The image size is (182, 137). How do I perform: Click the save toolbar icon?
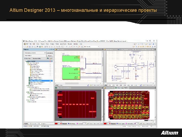coord(29,47)
